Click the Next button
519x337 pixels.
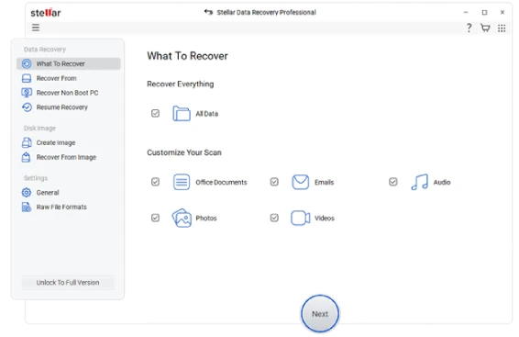[x=320, y=313]
